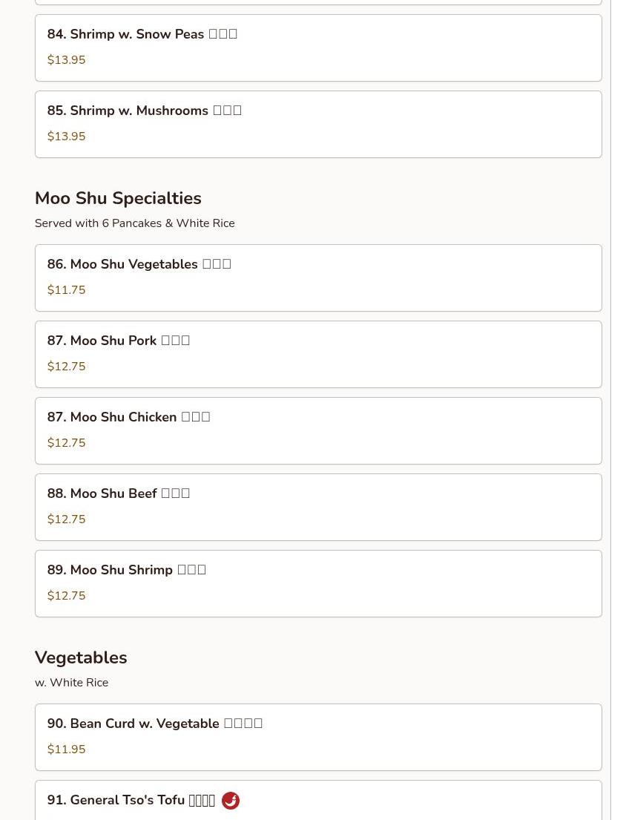Click the spicy chili icon beside General Tso's Tofu
The image size is (626, 820).
[230, 801]
